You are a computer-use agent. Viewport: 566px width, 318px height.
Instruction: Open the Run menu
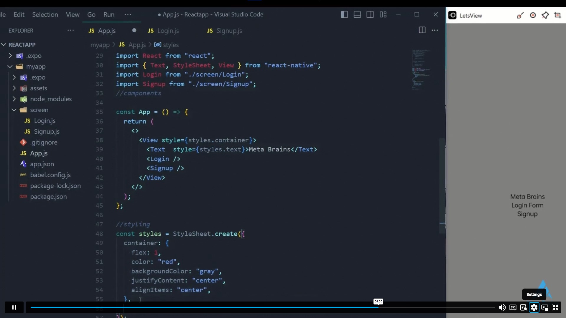(x=108, y=14)
